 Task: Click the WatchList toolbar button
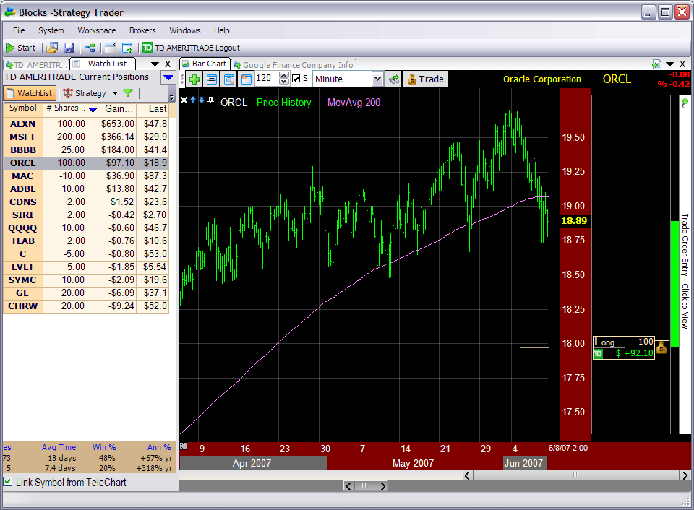[30, 93]
